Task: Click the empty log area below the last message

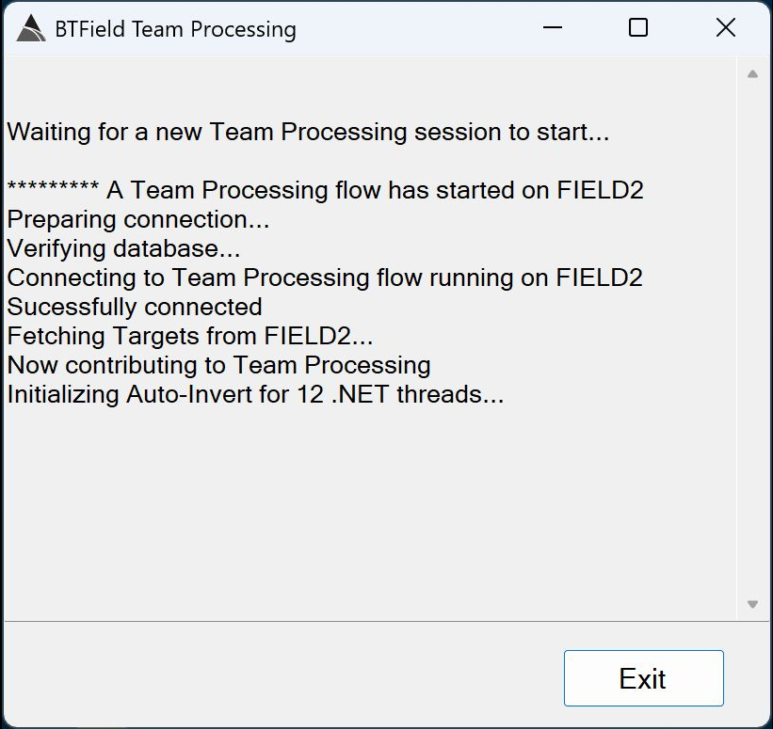Action: 367,508
